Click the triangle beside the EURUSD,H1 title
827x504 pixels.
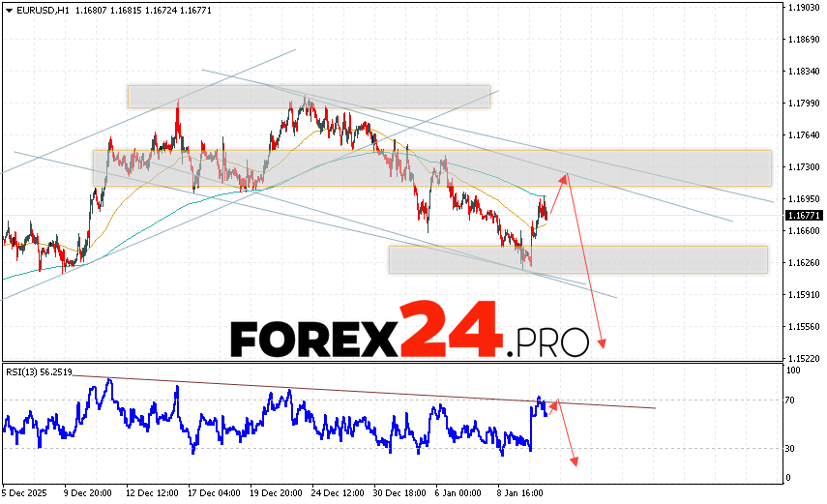[x=8, y=9]
